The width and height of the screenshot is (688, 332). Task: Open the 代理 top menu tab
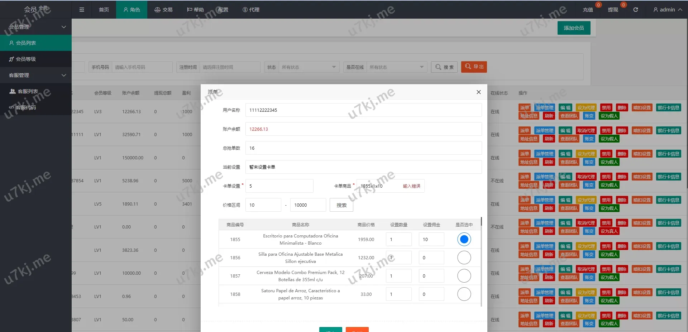(251, 10)
